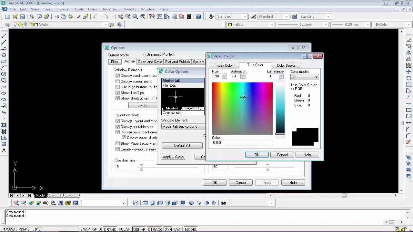Toggle Display scroll bars checkbox
Screen dimensions: 413x232
coord(117,76)
